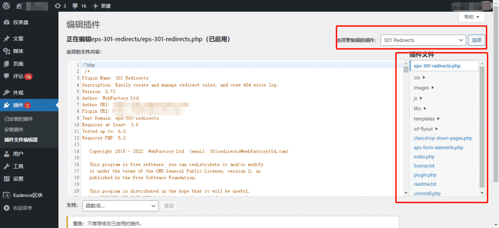Click the plugin files list scrollbar
Screen dimensions: 499x228
pyautogui.click(x=482, y=127)
